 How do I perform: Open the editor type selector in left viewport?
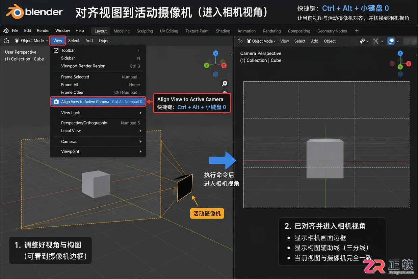pos(6,41)
